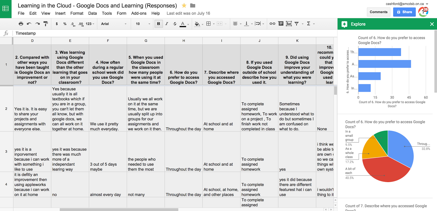
Task: Expand the functions dropdown arrow
Action: (x=314, y=24)
